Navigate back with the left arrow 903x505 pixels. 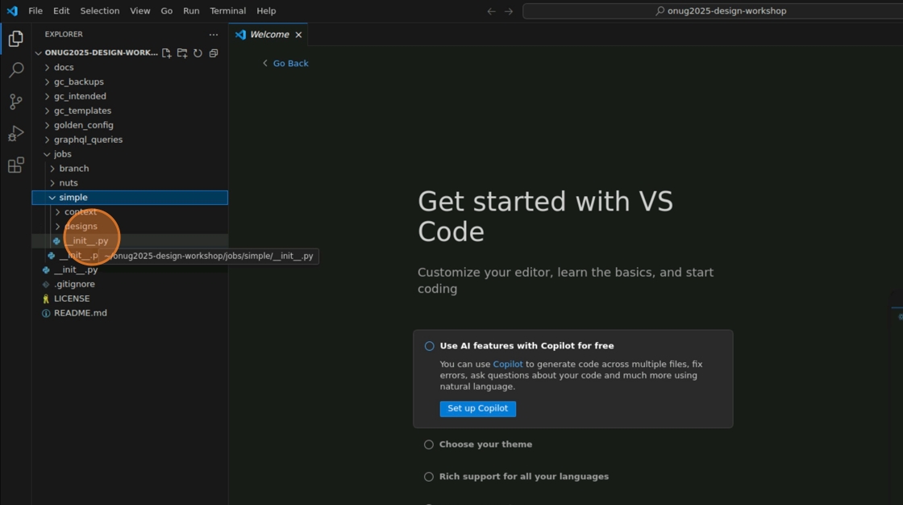click(x=491, y=11)
